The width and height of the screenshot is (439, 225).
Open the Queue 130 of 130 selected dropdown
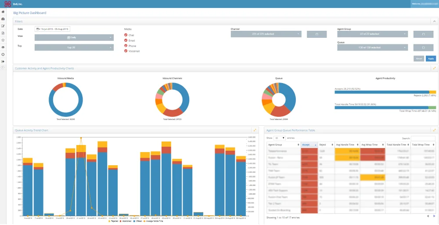(372, 47)
